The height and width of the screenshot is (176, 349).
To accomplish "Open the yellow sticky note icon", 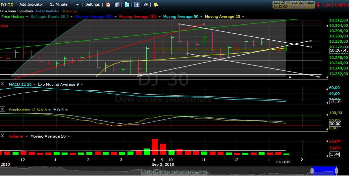I will pyautogui.click(x=156, y=4).
